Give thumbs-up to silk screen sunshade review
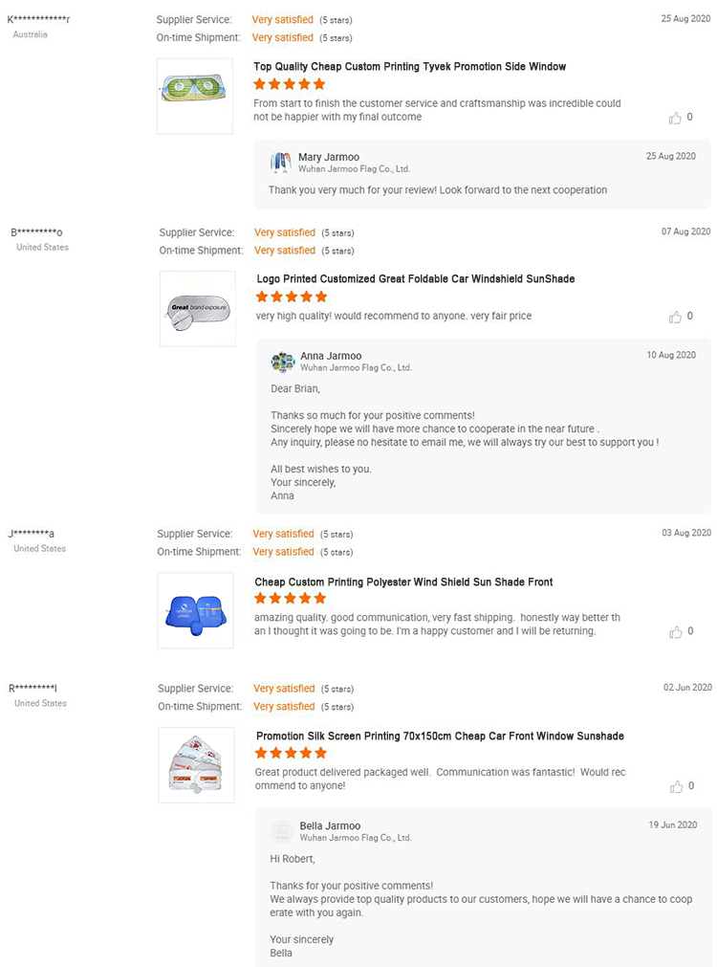 pos(676,786)
